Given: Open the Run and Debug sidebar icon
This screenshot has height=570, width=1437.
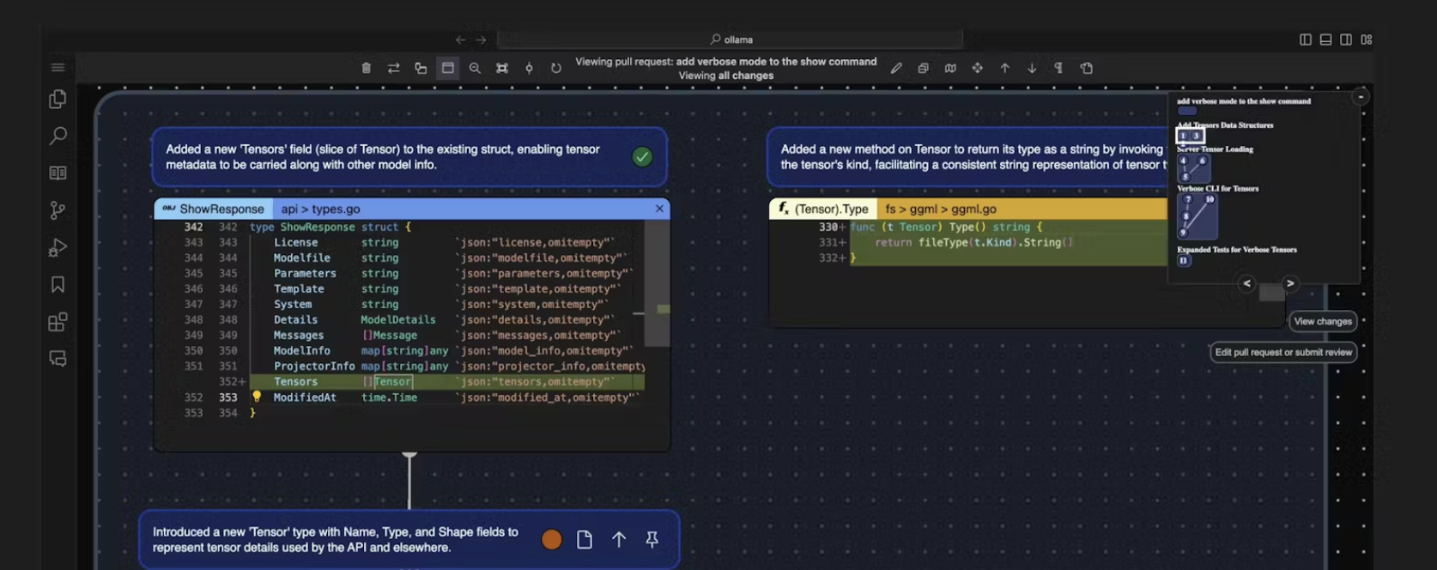Looking at the screenshot, I should coord(58,248).
